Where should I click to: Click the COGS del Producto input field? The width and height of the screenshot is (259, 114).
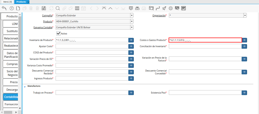[92, 53]
